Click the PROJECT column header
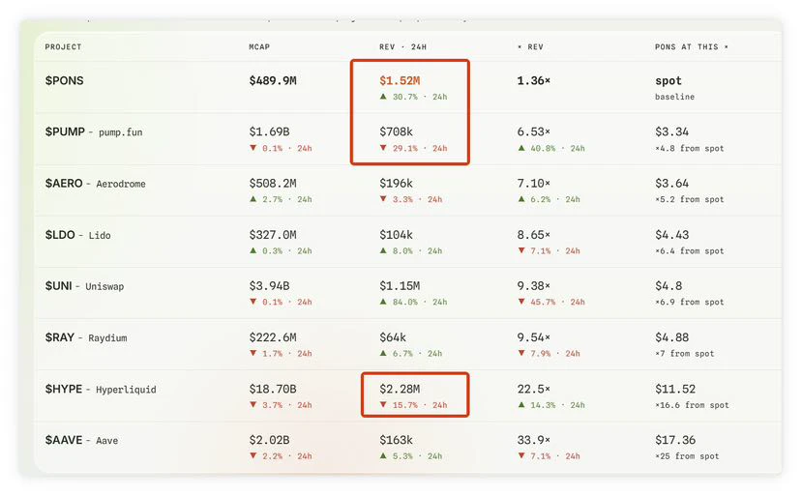The image size is (802, 496). pyautogui.click(x=64, y=46)
